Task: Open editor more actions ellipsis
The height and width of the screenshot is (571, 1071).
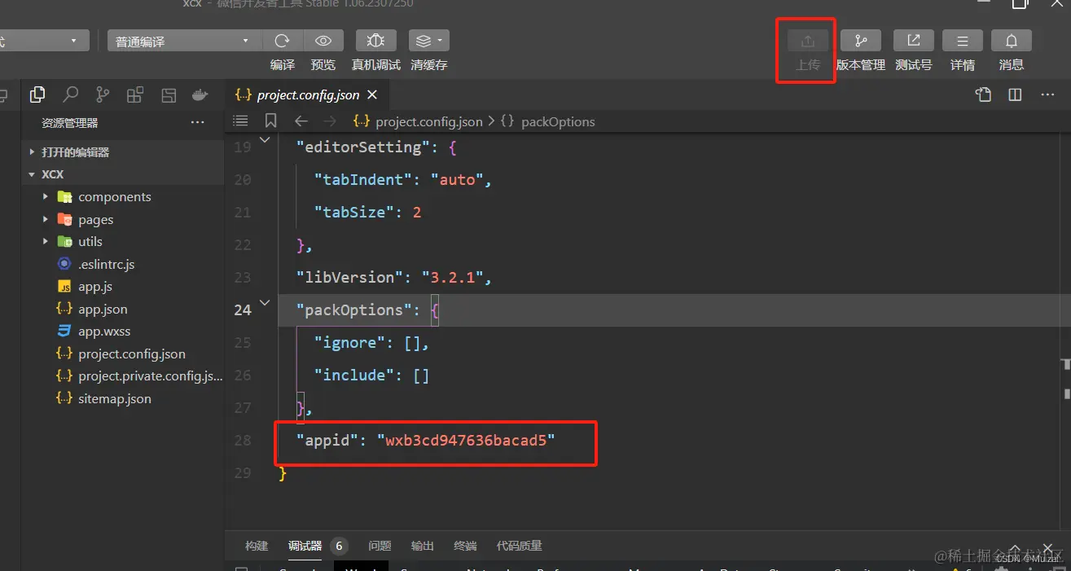Action: (1048, 95)
